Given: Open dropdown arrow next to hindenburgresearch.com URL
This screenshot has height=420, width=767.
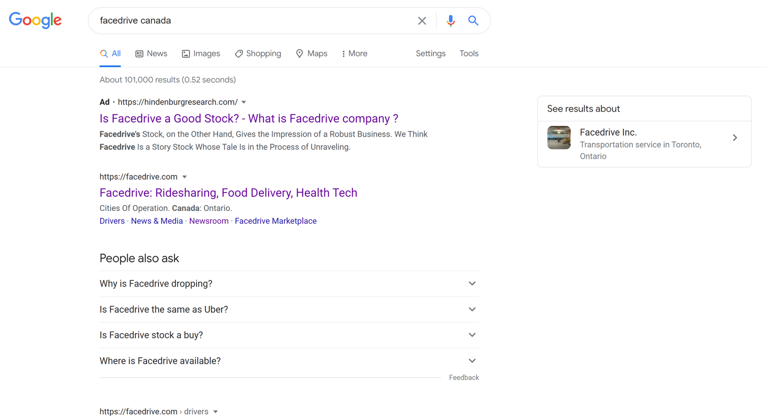Looking at the screenshot, I should click(244, 102).
